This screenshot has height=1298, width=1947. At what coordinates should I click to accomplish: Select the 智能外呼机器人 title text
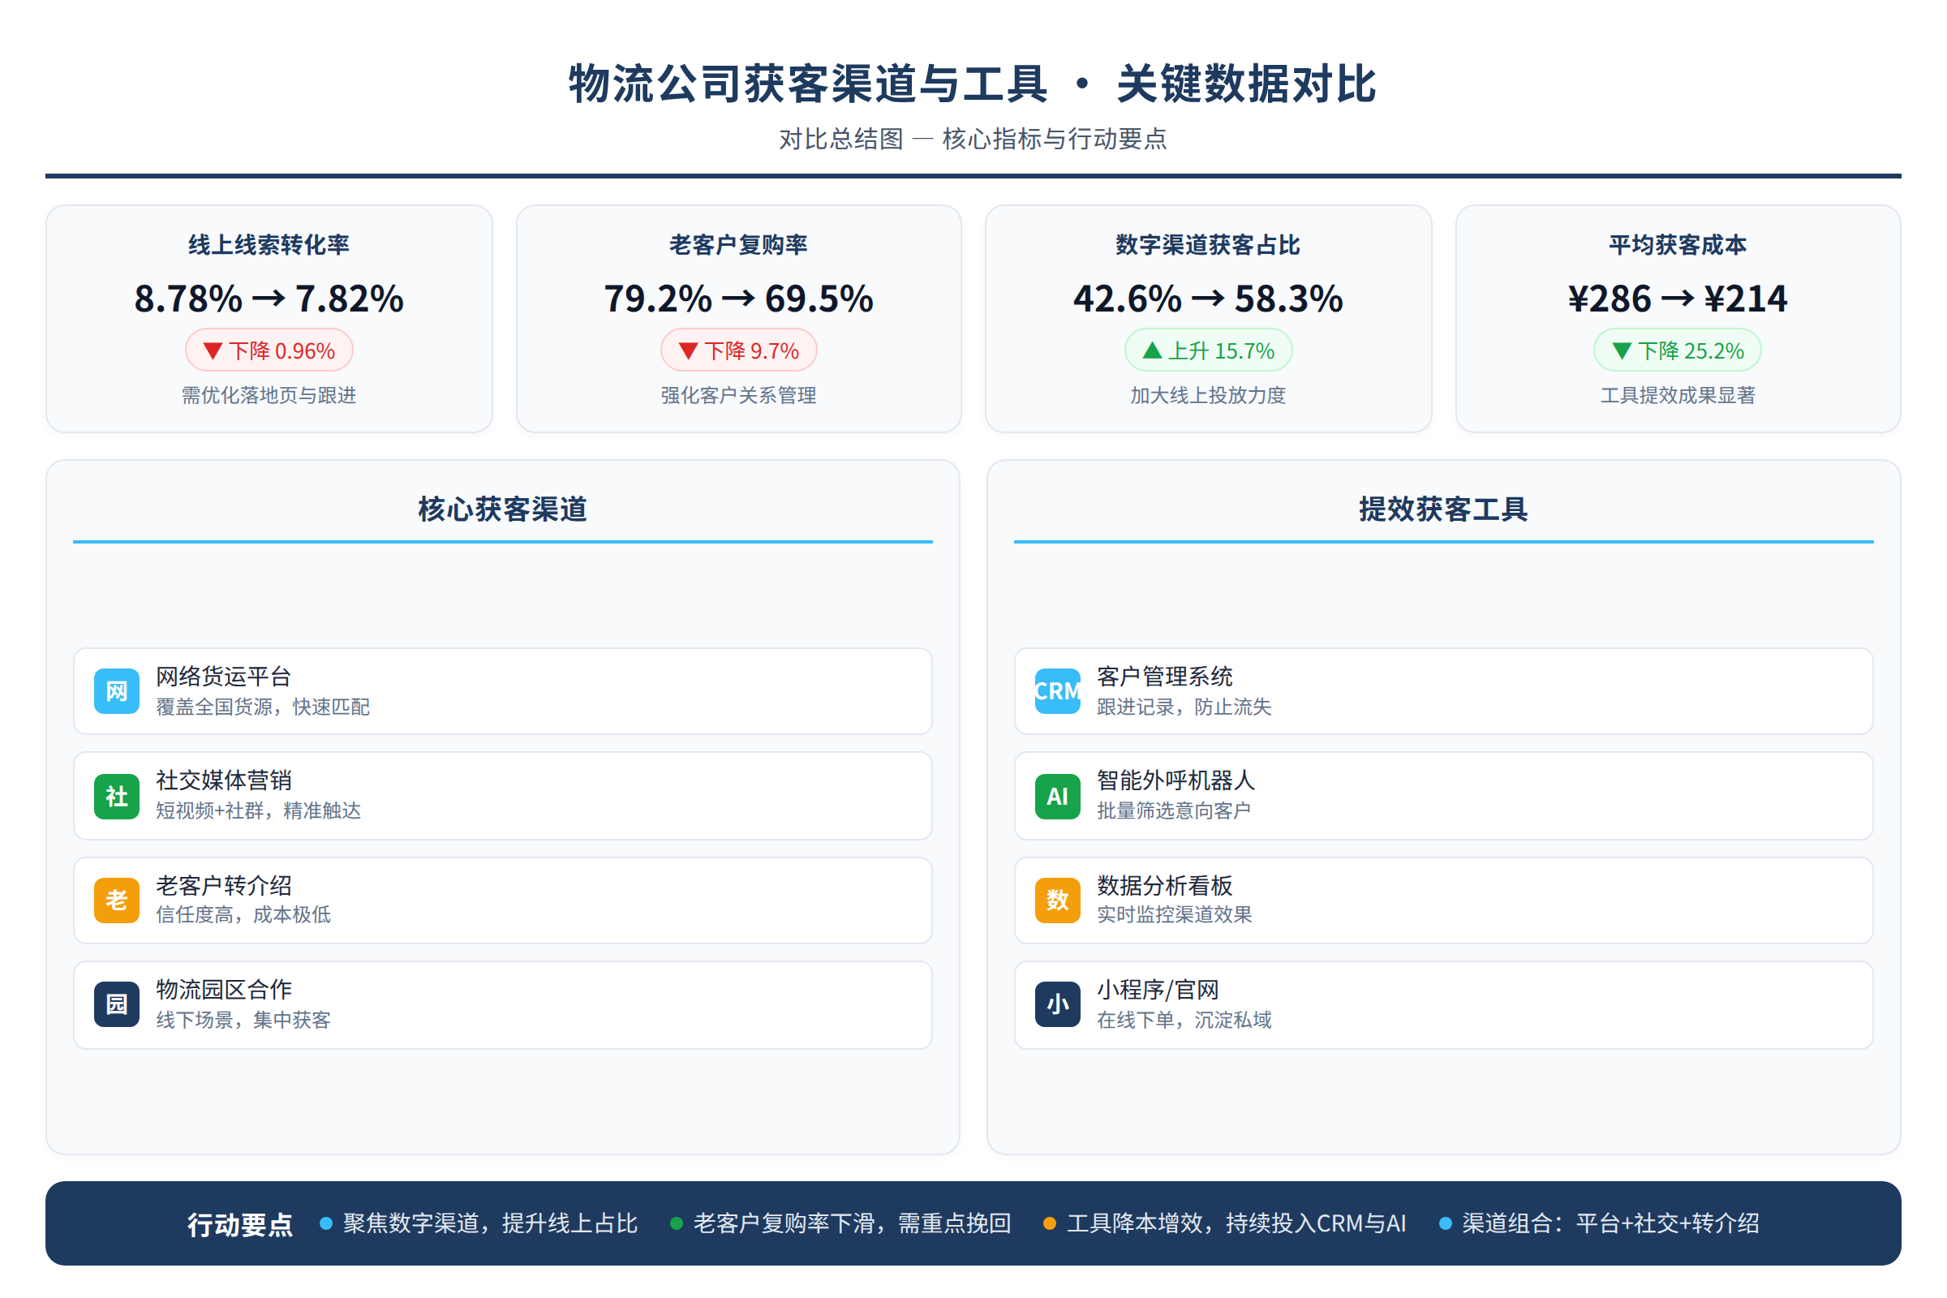point(1176,780)
